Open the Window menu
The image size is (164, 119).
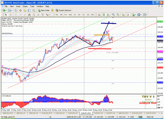click(40, 6)
